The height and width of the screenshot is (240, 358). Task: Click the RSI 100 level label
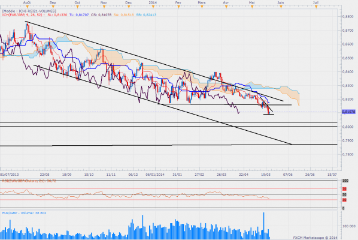coord(345,181)
